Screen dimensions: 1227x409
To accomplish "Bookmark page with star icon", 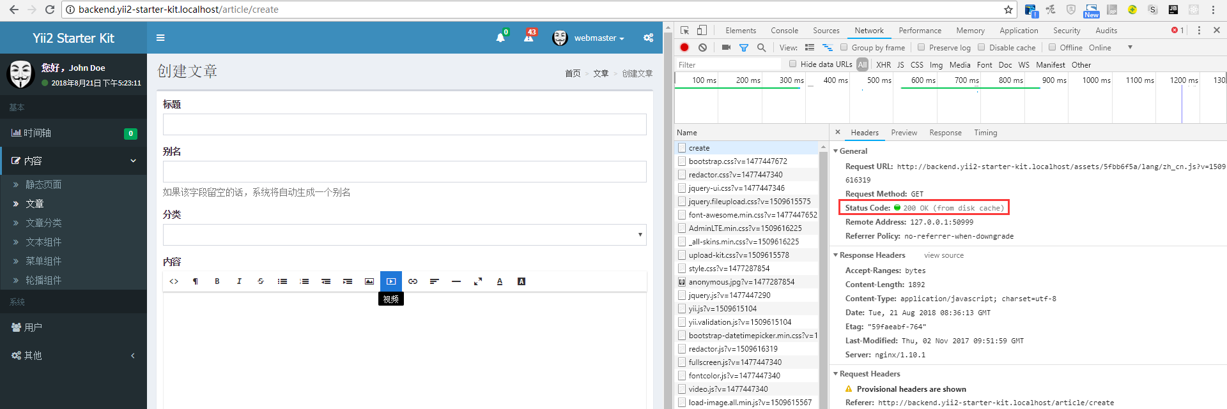I will (1008, 10).
